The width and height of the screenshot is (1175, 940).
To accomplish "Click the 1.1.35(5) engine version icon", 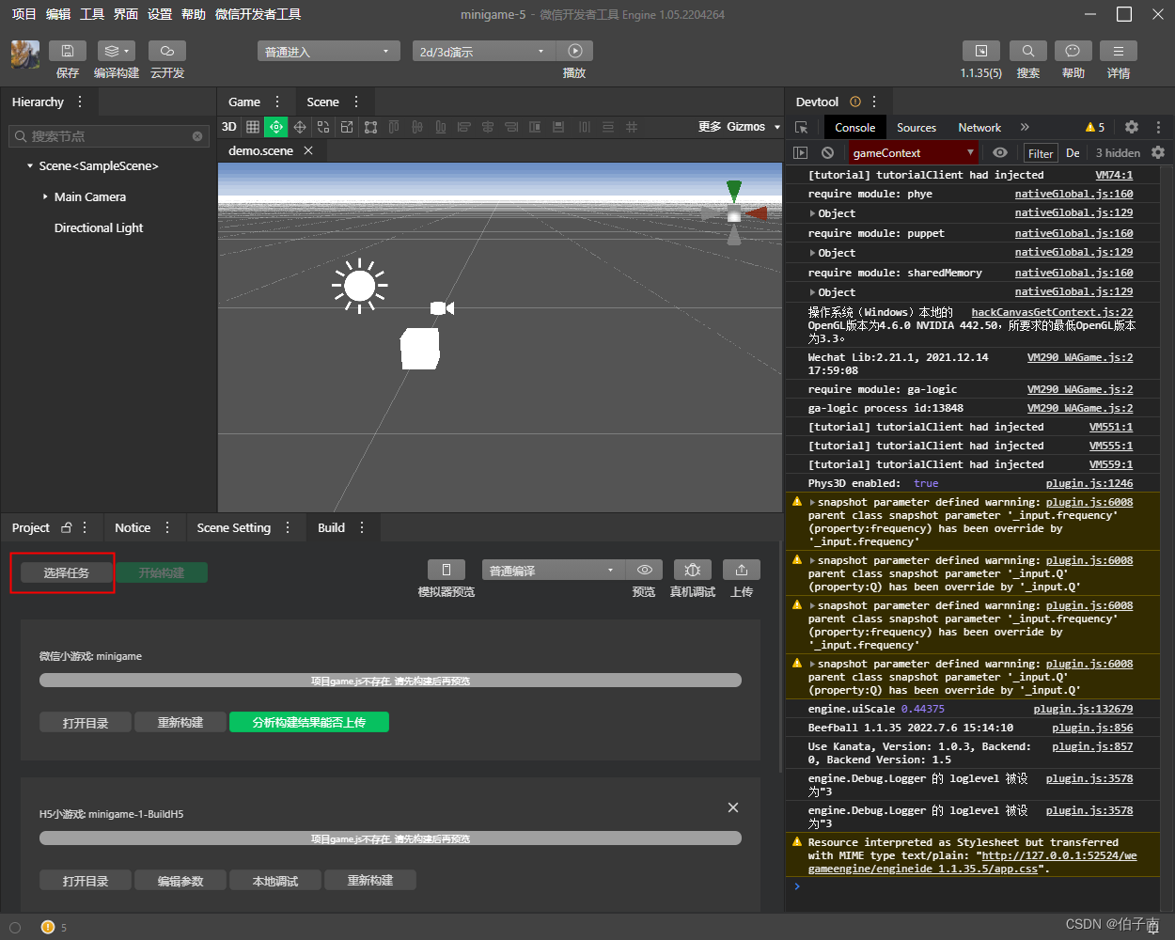I will [x=981, y=51].
